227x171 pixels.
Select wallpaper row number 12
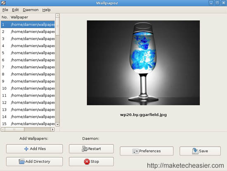28,102
